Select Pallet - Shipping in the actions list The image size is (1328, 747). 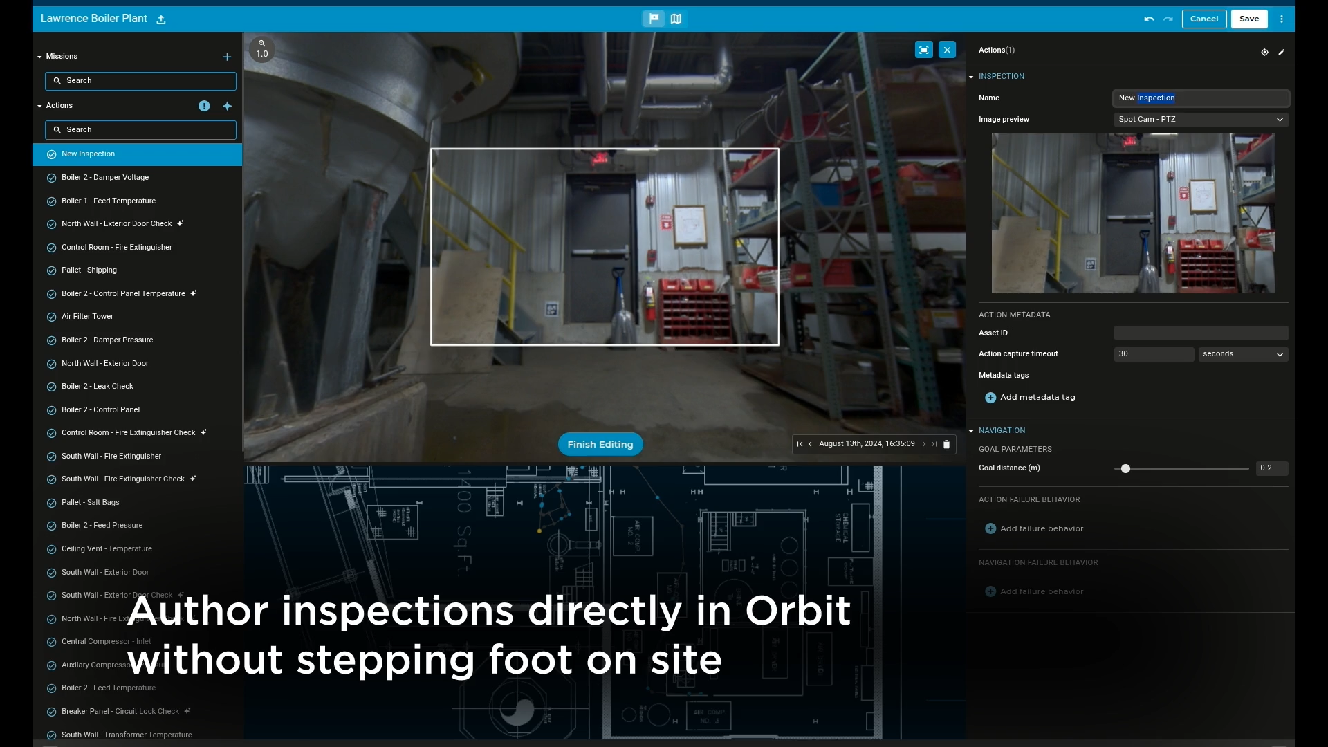point(89,270)
